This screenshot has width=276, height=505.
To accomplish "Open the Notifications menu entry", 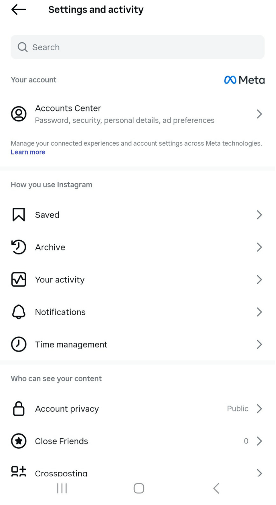I will [60, 312].
